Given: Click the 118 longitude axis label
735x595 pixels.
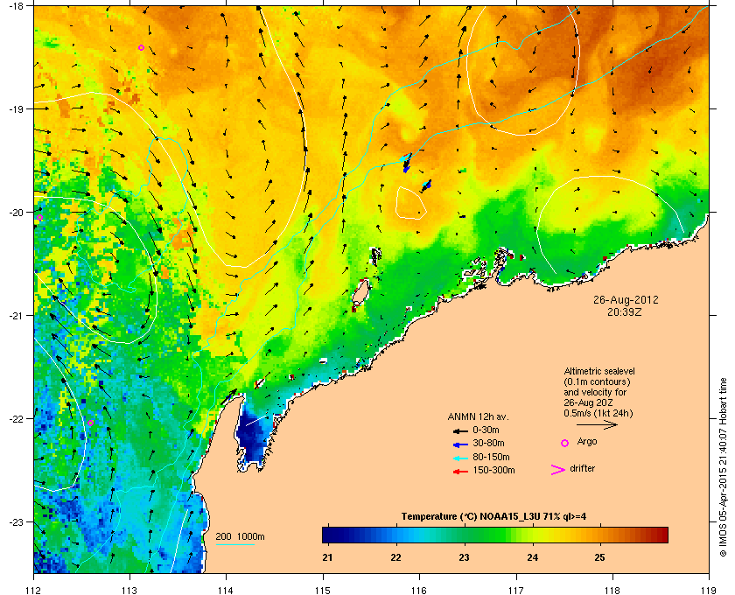Looking at the screenshot, I should coord(612,591).
